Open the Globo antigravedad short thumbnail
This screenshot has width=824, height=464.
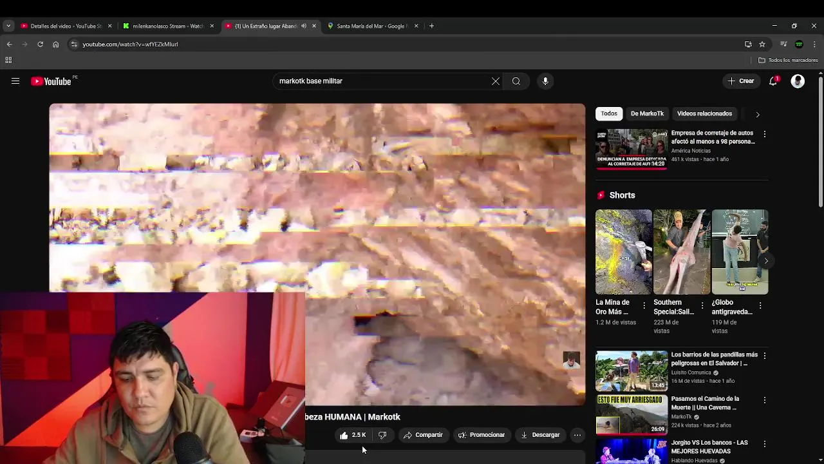coord(740,252)
